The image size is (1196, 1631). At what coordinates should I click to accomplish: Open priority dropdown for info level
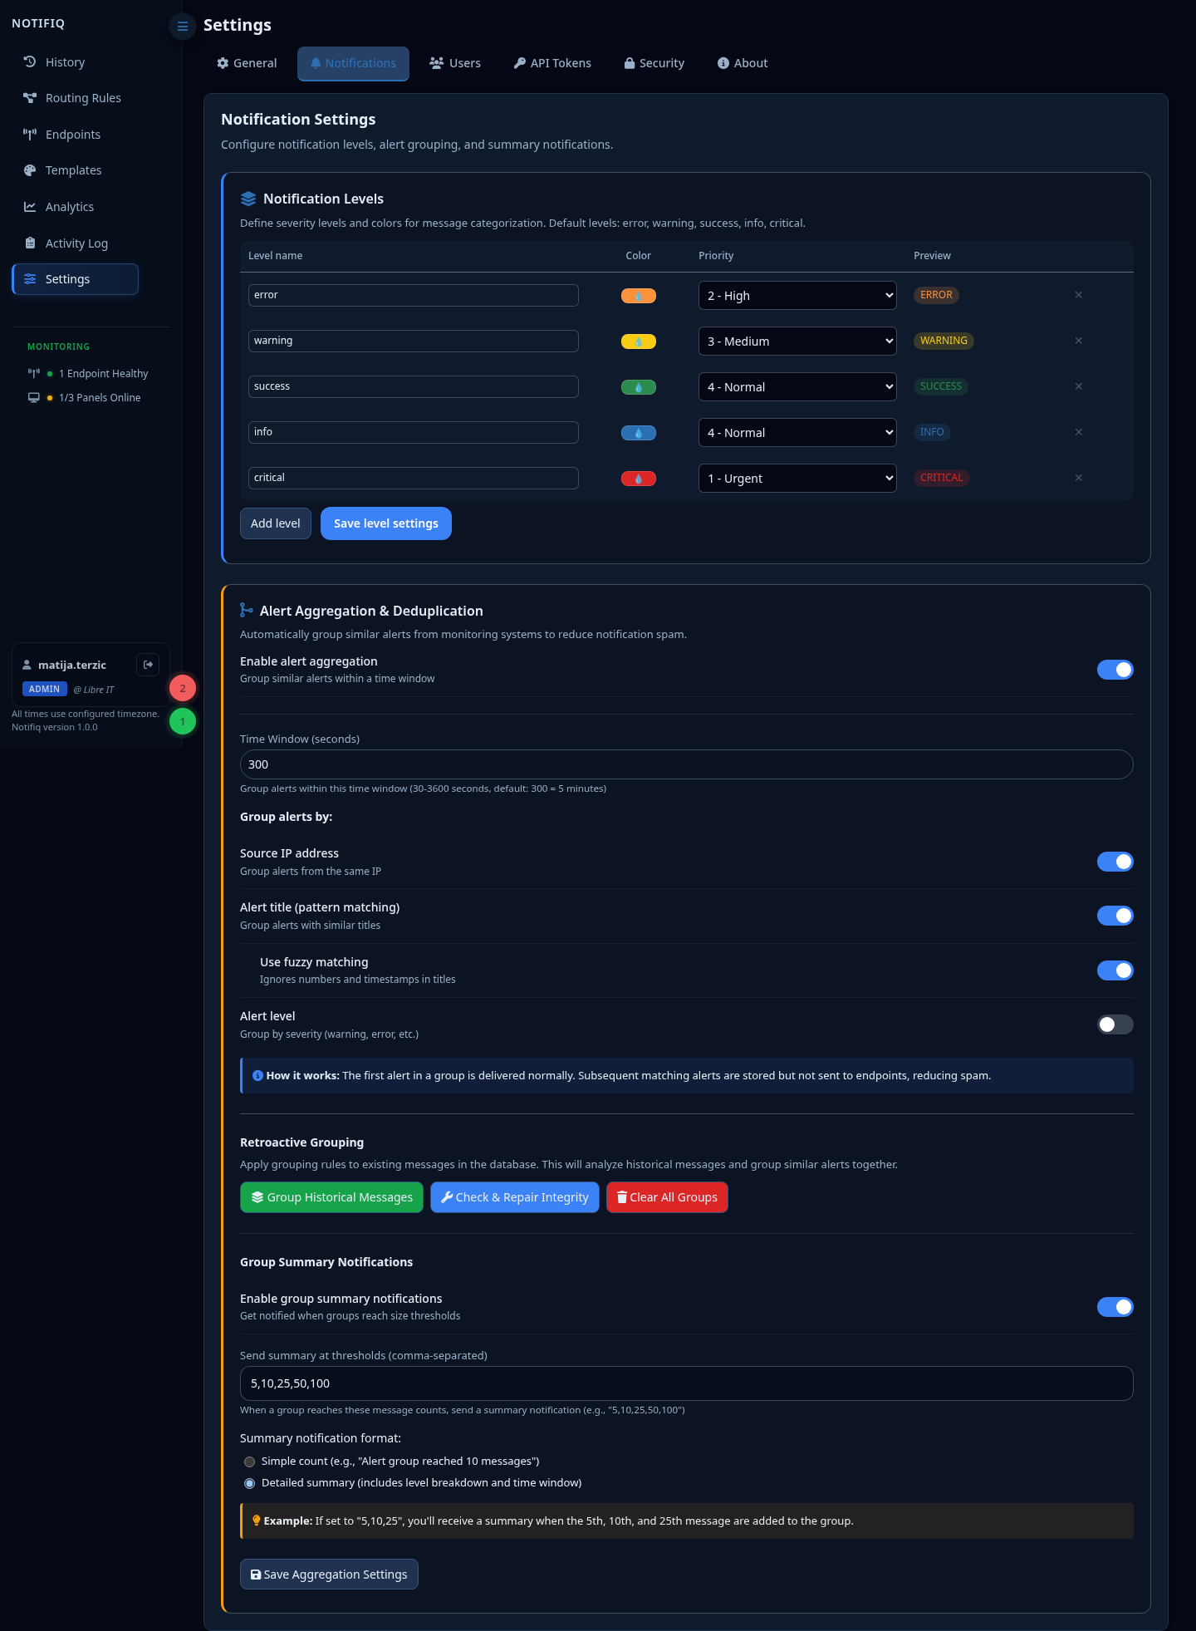tap(797, 433)
